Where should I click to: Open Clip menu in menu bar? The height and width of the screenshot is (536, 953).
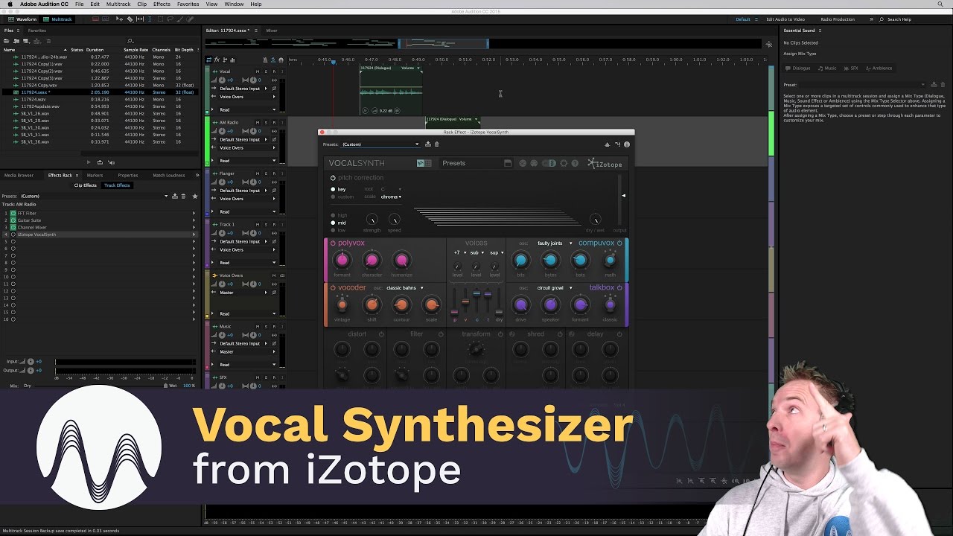click(x=141, y=4)
